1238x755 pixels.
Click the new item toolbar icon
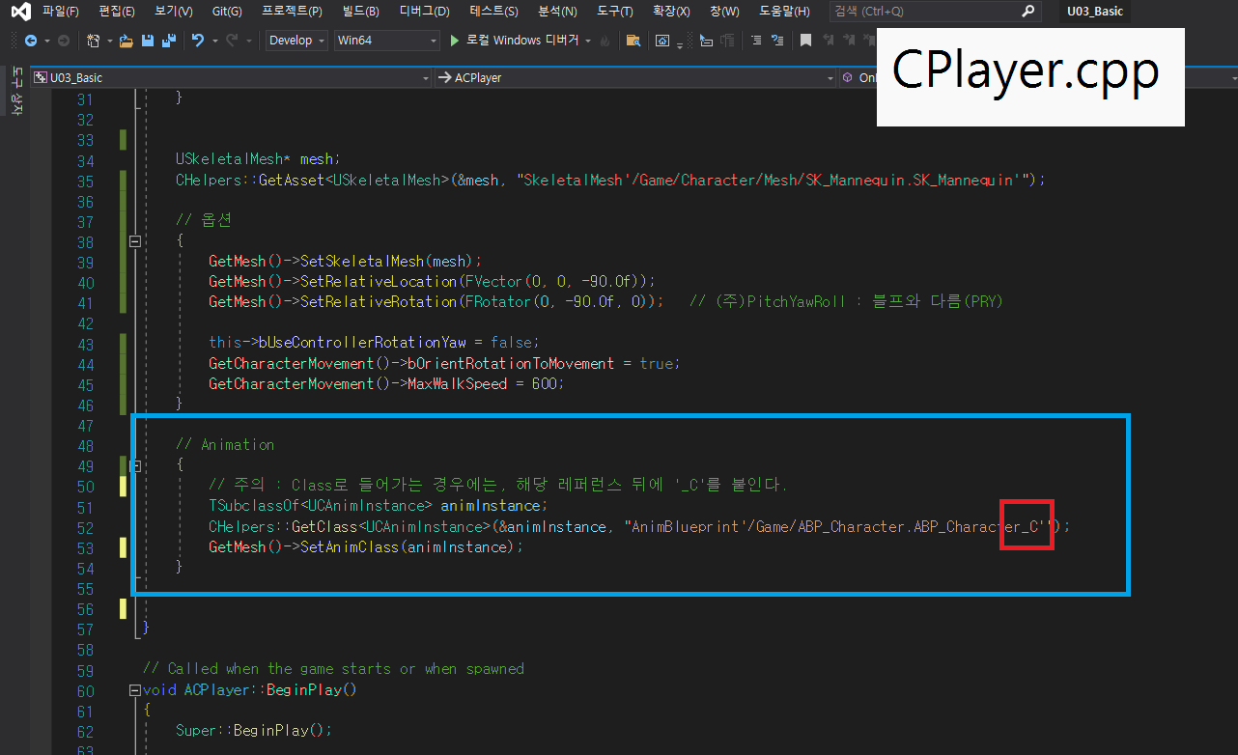click(93, 41)
